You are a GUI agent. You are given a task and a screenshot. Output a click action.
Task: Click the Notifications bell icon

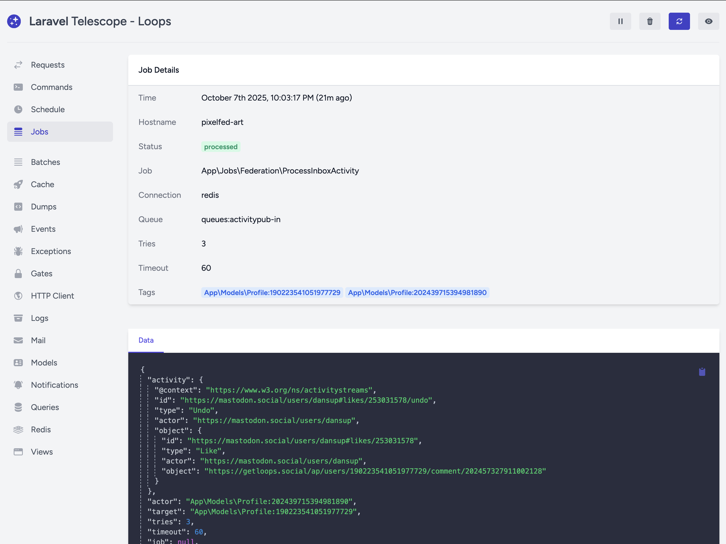point(19,385)
